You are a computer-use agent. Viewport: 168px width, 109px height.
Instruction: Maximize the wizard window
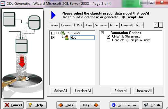click(x=151, y=2)
